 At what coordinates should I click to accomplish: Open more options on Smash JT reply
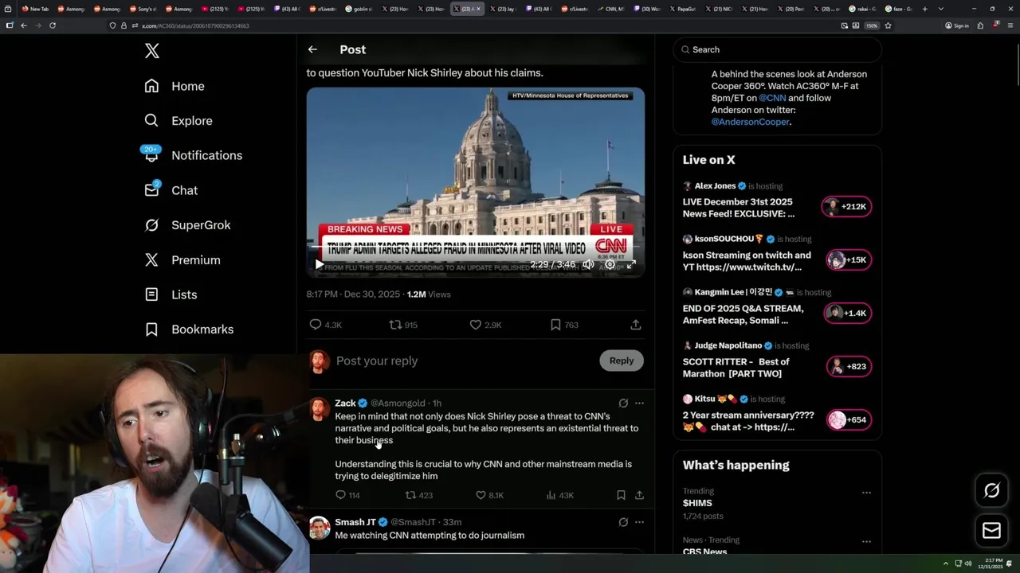[x=639, y=522]
